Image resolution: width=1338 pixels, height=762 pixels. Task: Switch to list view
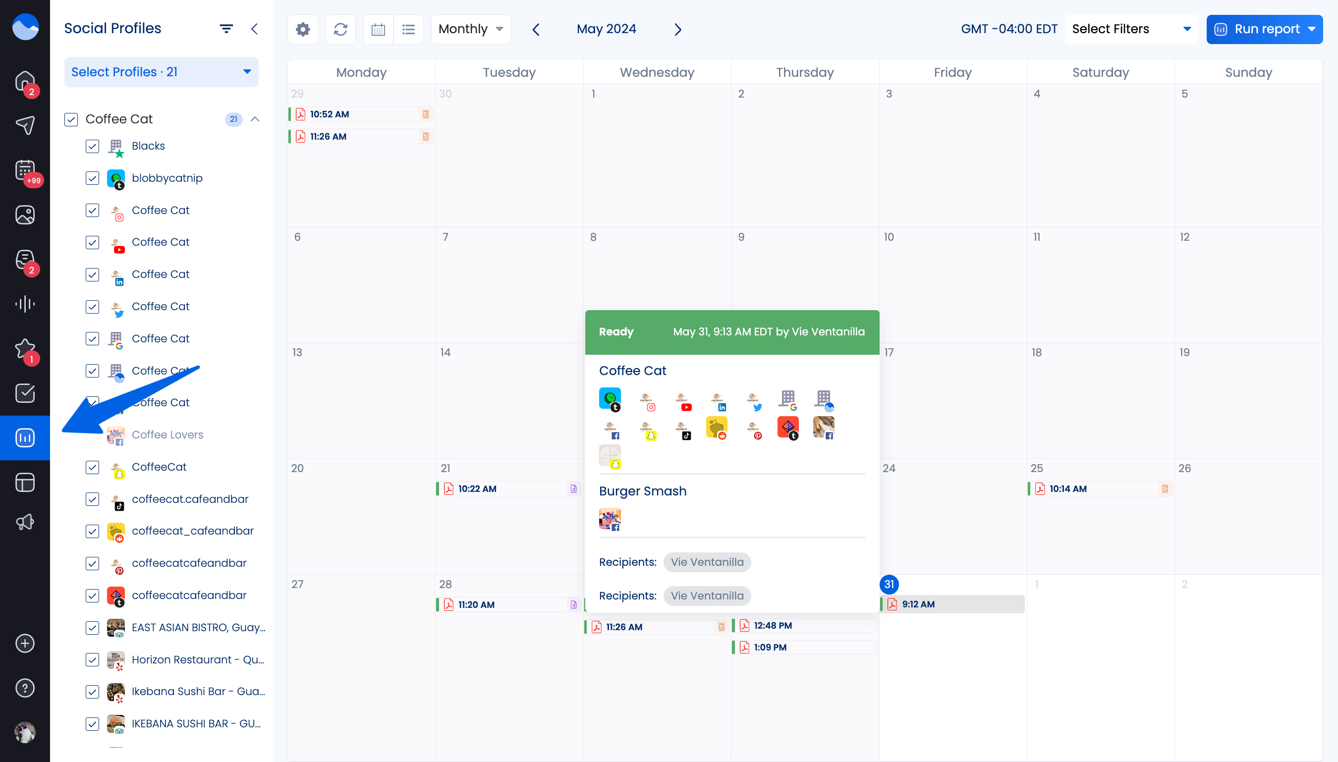[x=409, y=29]
